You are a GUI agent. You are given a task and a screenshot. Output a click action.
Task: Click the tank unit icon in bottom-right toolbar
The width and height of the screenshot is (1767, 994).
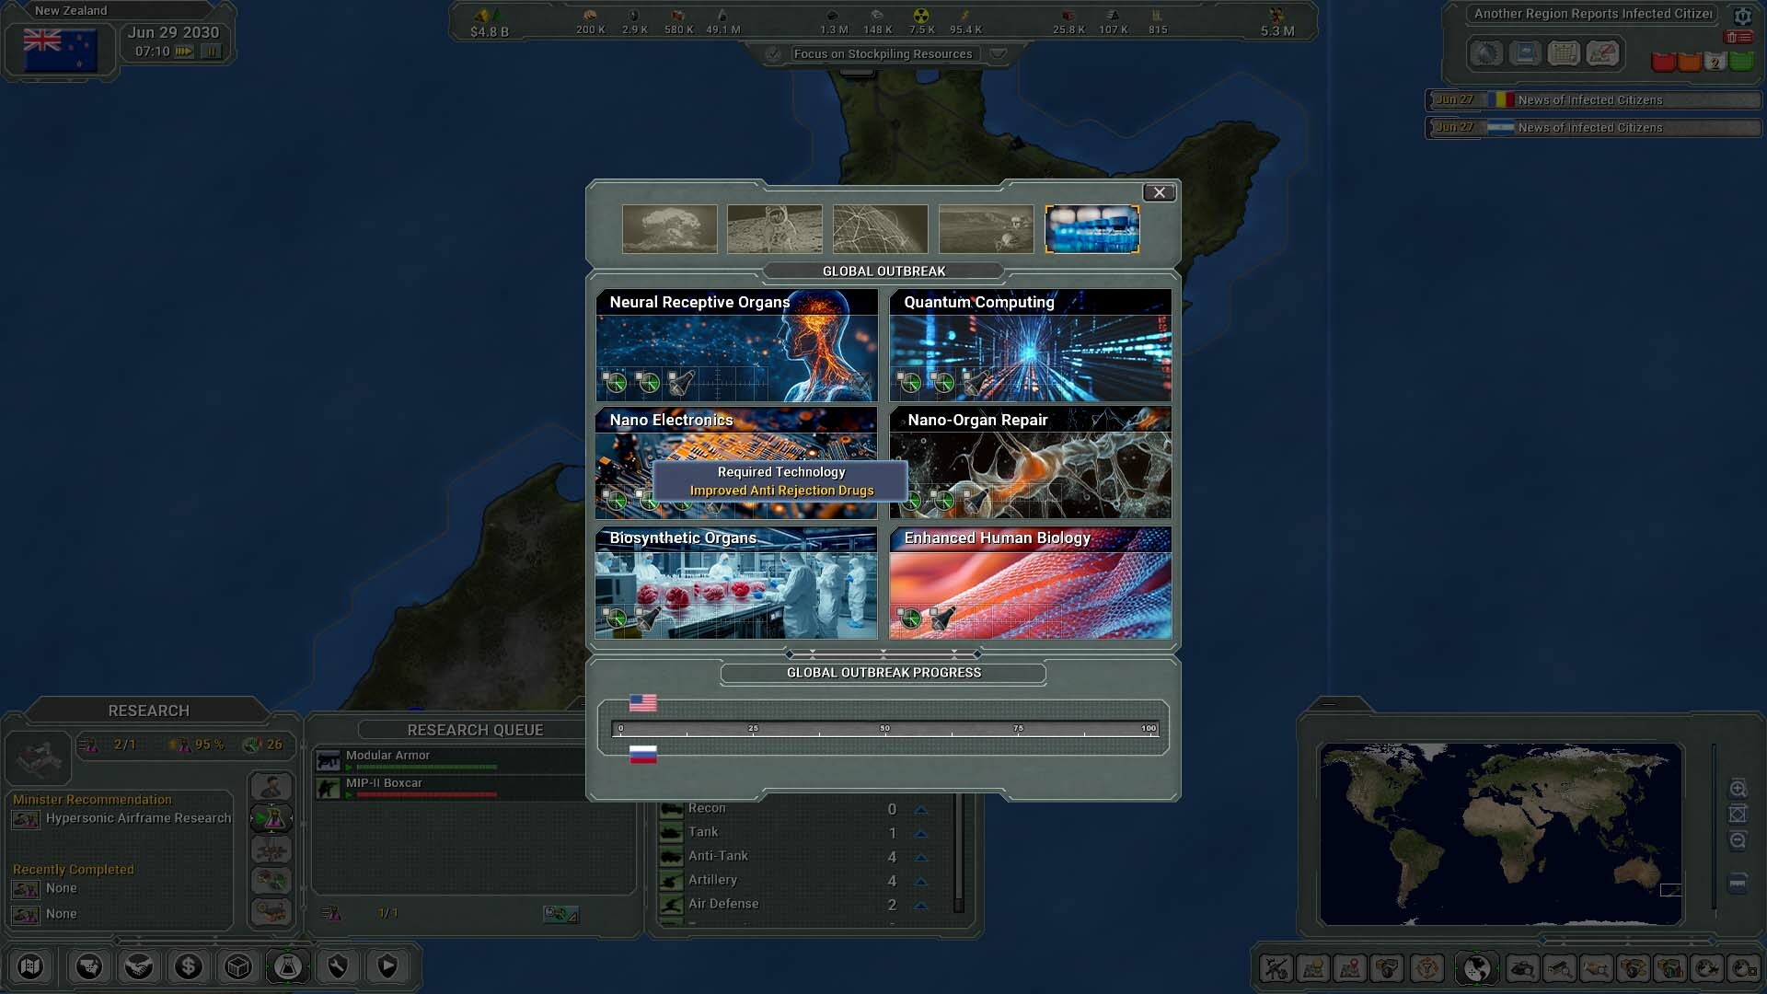[x=1523, y=968]
